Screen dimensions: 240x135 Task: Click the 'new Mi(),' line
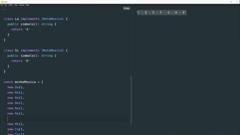click(x=16, y=124)
